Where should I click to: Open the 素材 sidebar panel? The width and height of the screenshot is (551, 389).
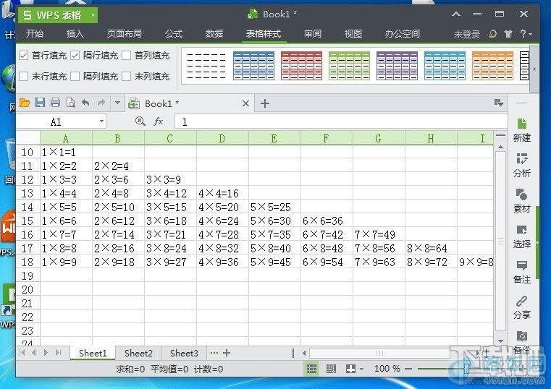pos(522,201)
